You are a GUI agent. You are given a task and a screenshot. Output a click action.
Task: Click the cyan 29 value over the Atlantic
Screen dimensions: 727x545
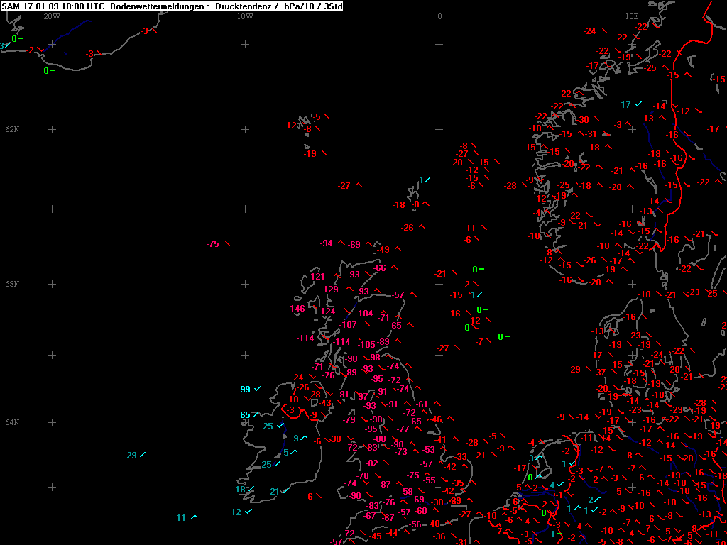point(131,455)
